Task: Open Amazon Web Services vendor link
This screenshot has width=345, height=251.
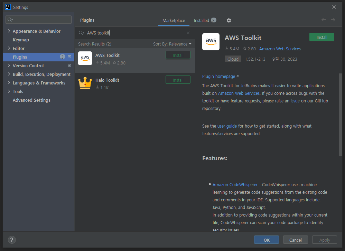Action: tap(280, 49)
